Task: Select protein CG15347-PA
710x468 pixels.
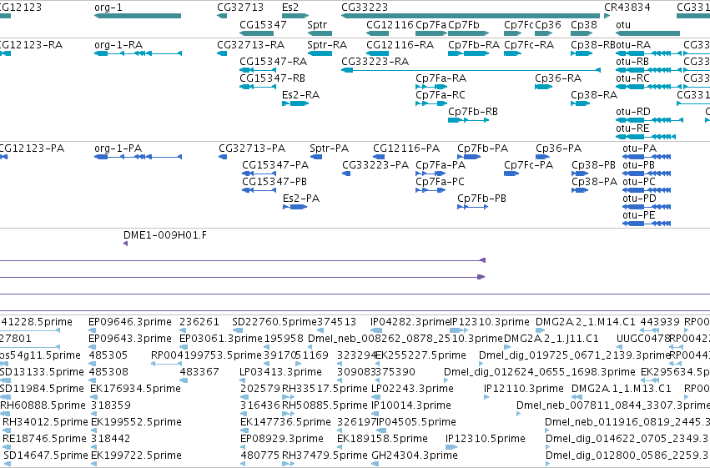Action: tap(259, 174)
